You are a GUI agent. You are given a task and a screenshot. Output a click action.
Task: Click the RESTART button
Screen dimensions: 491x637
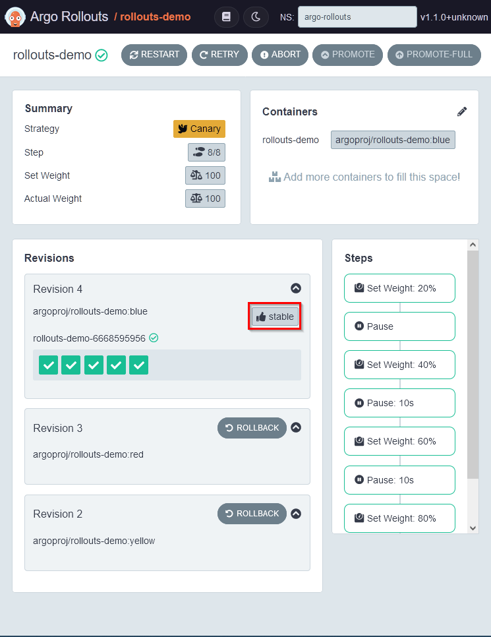pos(154,55)
